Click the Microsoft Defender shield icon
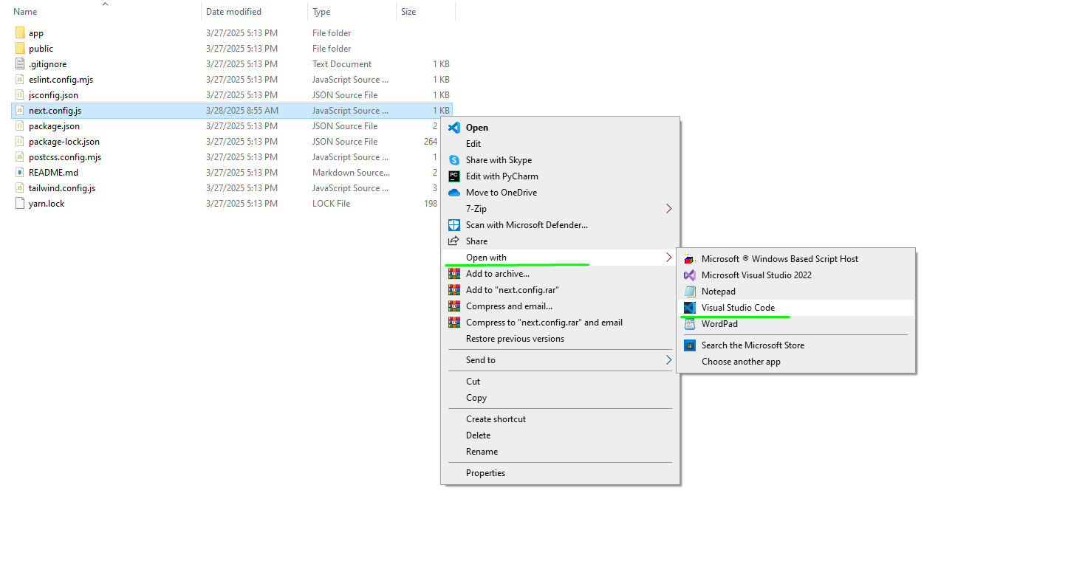The height and width of the screenshot is (572, 1085). point(454,225)
